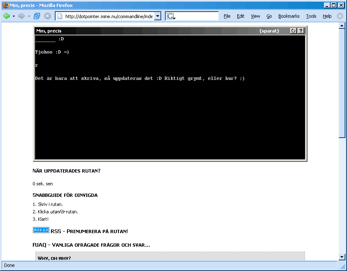Click the 'RSS - Prenumerera på rutan!' link
This screenshot has height=271, width=347.
[89, 231]
